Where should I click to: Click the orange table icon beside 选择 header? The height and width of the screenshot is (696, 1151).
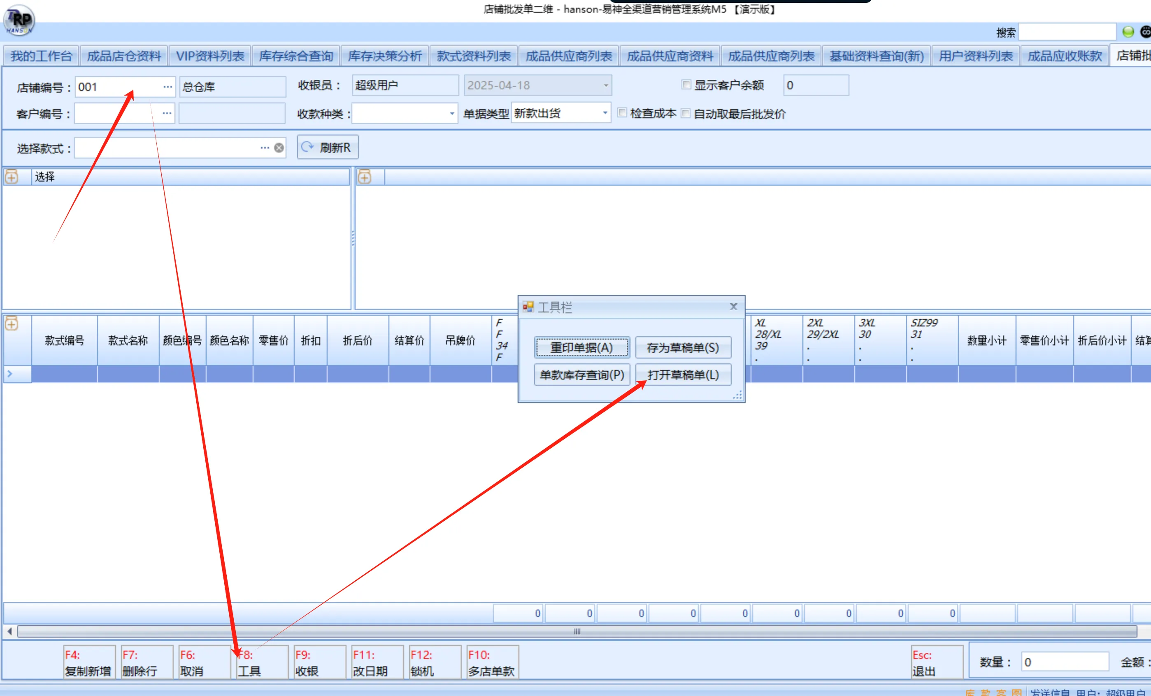(11, 177)
